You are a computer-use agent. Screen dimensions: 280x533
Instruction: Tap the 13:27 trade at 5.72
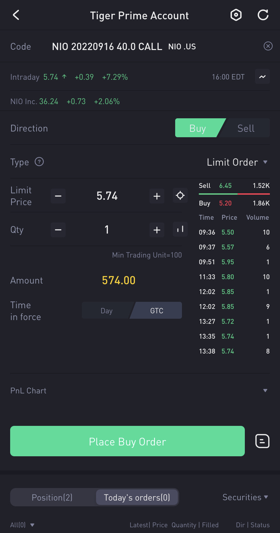tap(234, 321)
